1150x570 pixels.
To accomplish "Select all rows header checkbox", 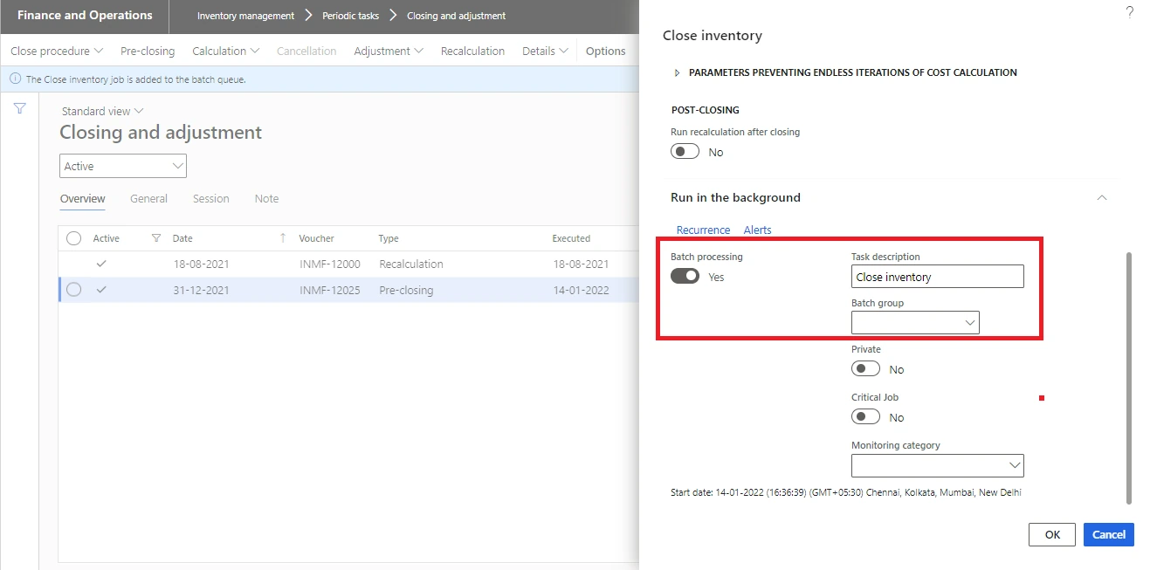I will (x=73, y=238).
